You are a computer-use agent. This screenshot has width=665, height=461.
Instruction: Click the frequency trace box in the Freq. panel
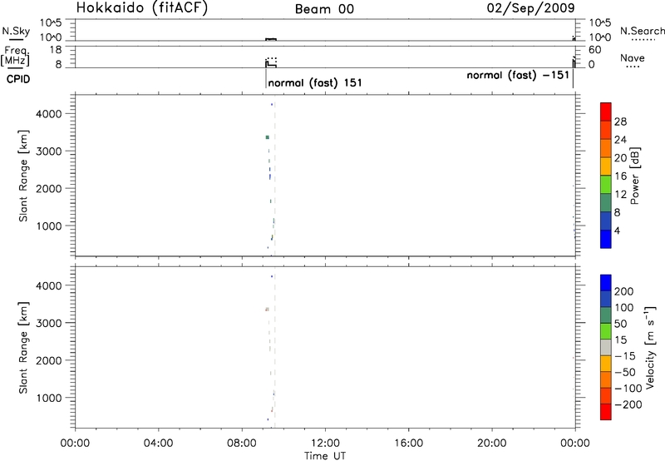point(271,62)
